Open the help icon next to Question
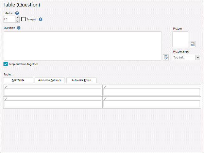204x153 pixels. point(19,28)
